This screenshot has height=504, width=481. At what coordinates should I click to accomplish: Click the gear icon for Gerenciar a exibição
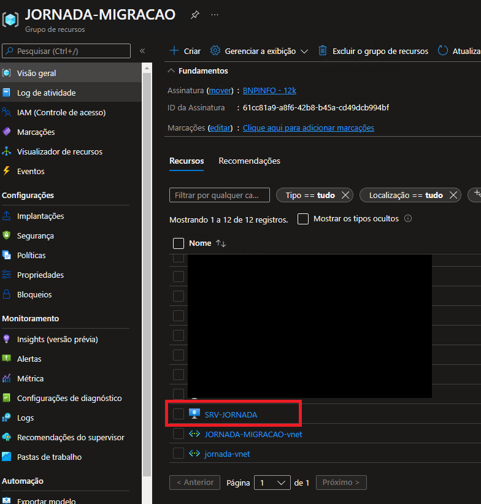tap(215, 51)
